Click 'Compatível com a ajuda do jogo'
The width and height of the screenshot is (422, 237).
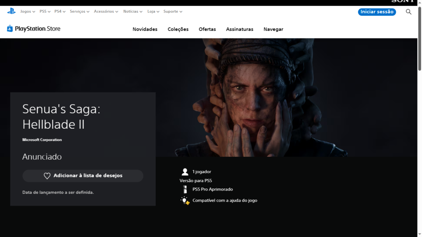click(225, 200)
